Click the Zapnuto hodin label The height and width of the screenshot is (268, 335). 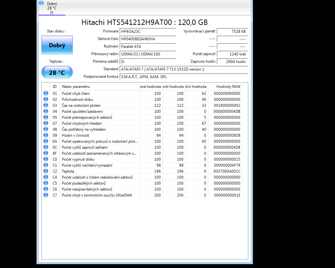coord(203,61)
